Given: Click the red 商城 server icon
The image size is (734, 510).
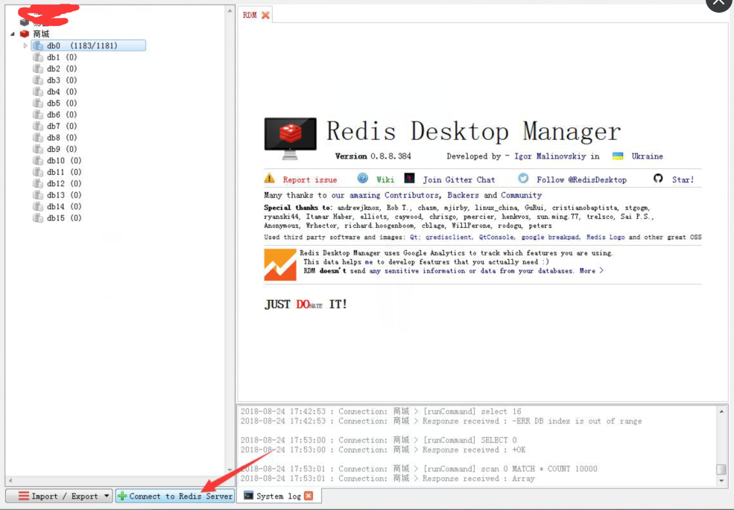Looking at the screenshot, I should click(x=25, y=34).
